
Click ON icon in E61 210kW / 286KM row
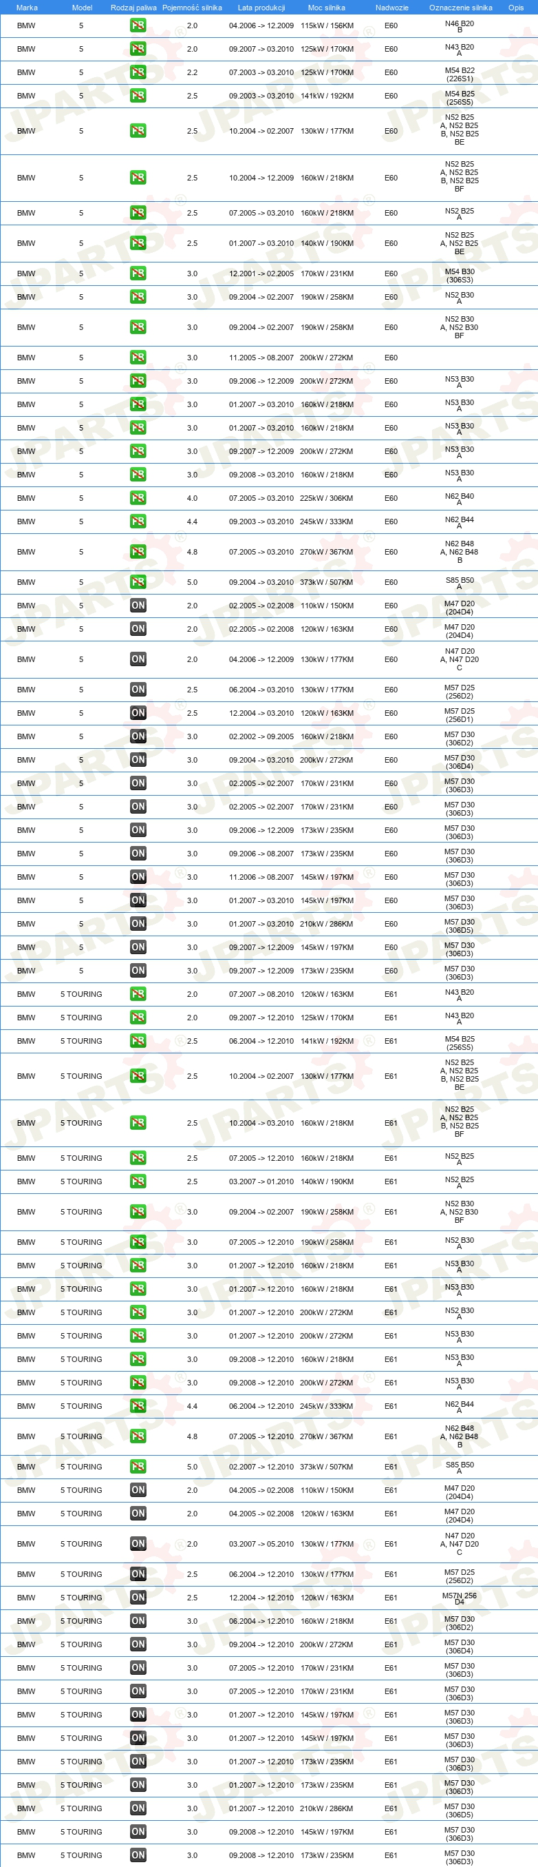138,1808
